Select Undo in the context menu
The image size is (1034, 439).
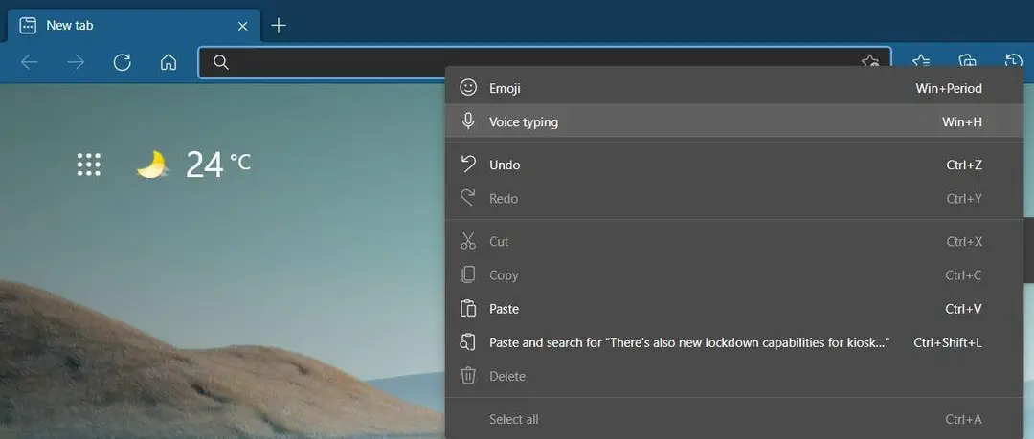(734, 165)
